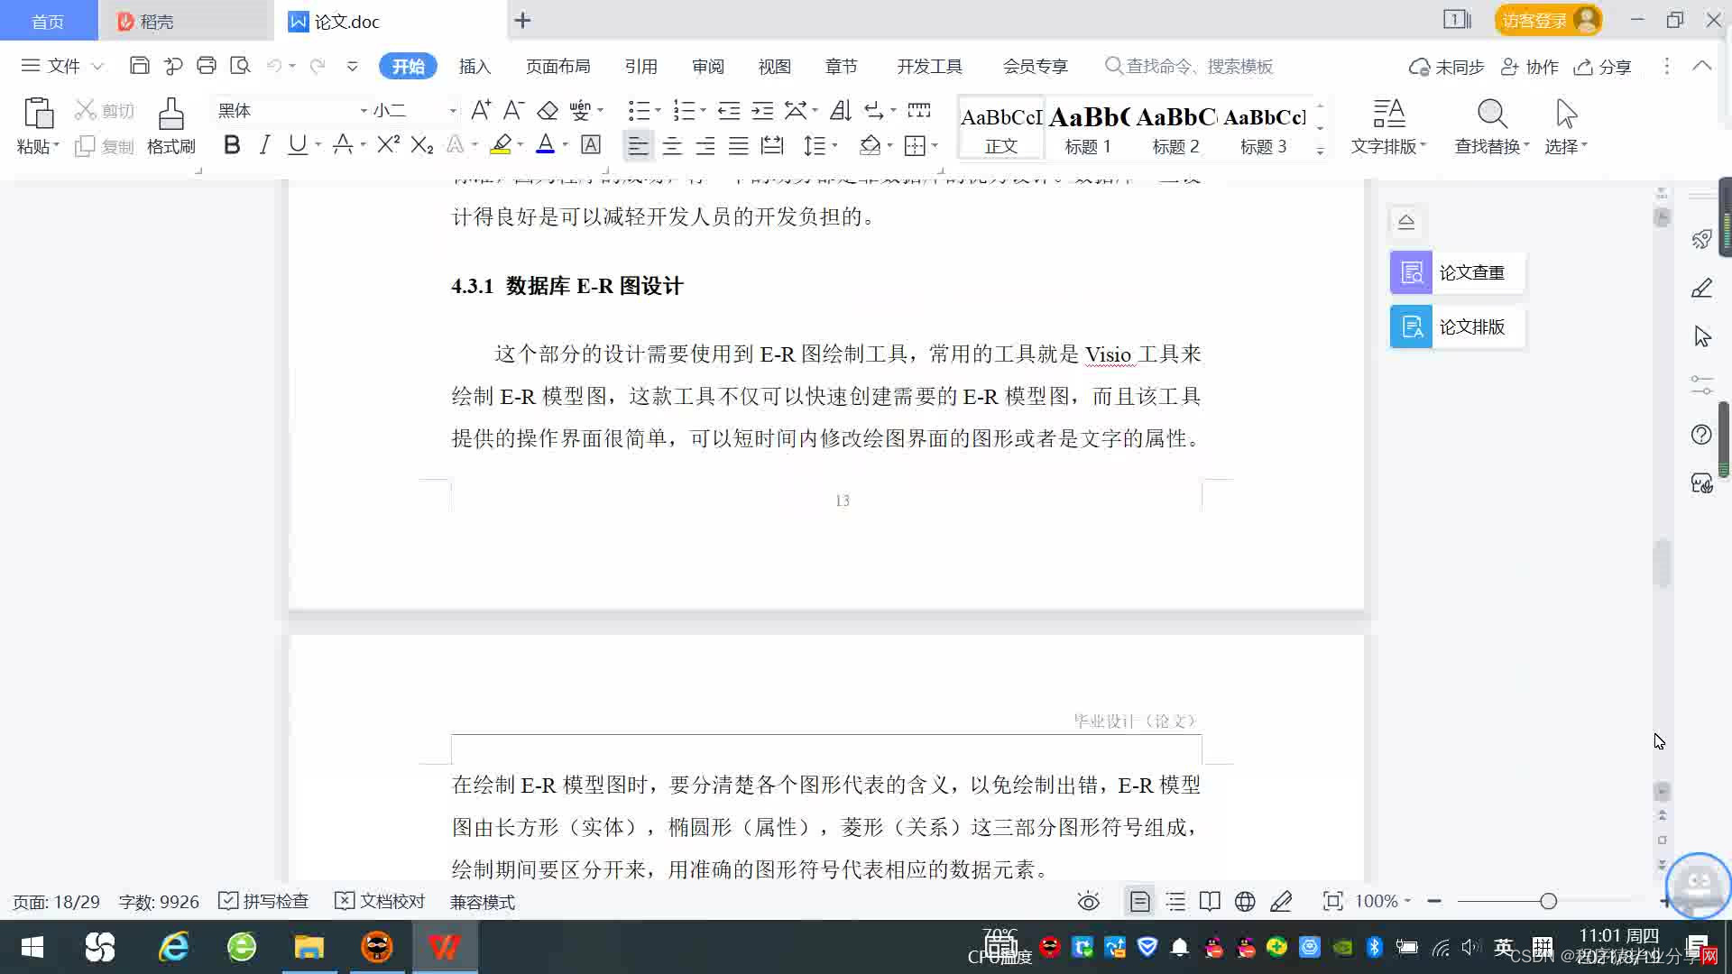Click the zoom slider handle
Viewport: 1732px width, 974px height.
tap(1548, 901)
